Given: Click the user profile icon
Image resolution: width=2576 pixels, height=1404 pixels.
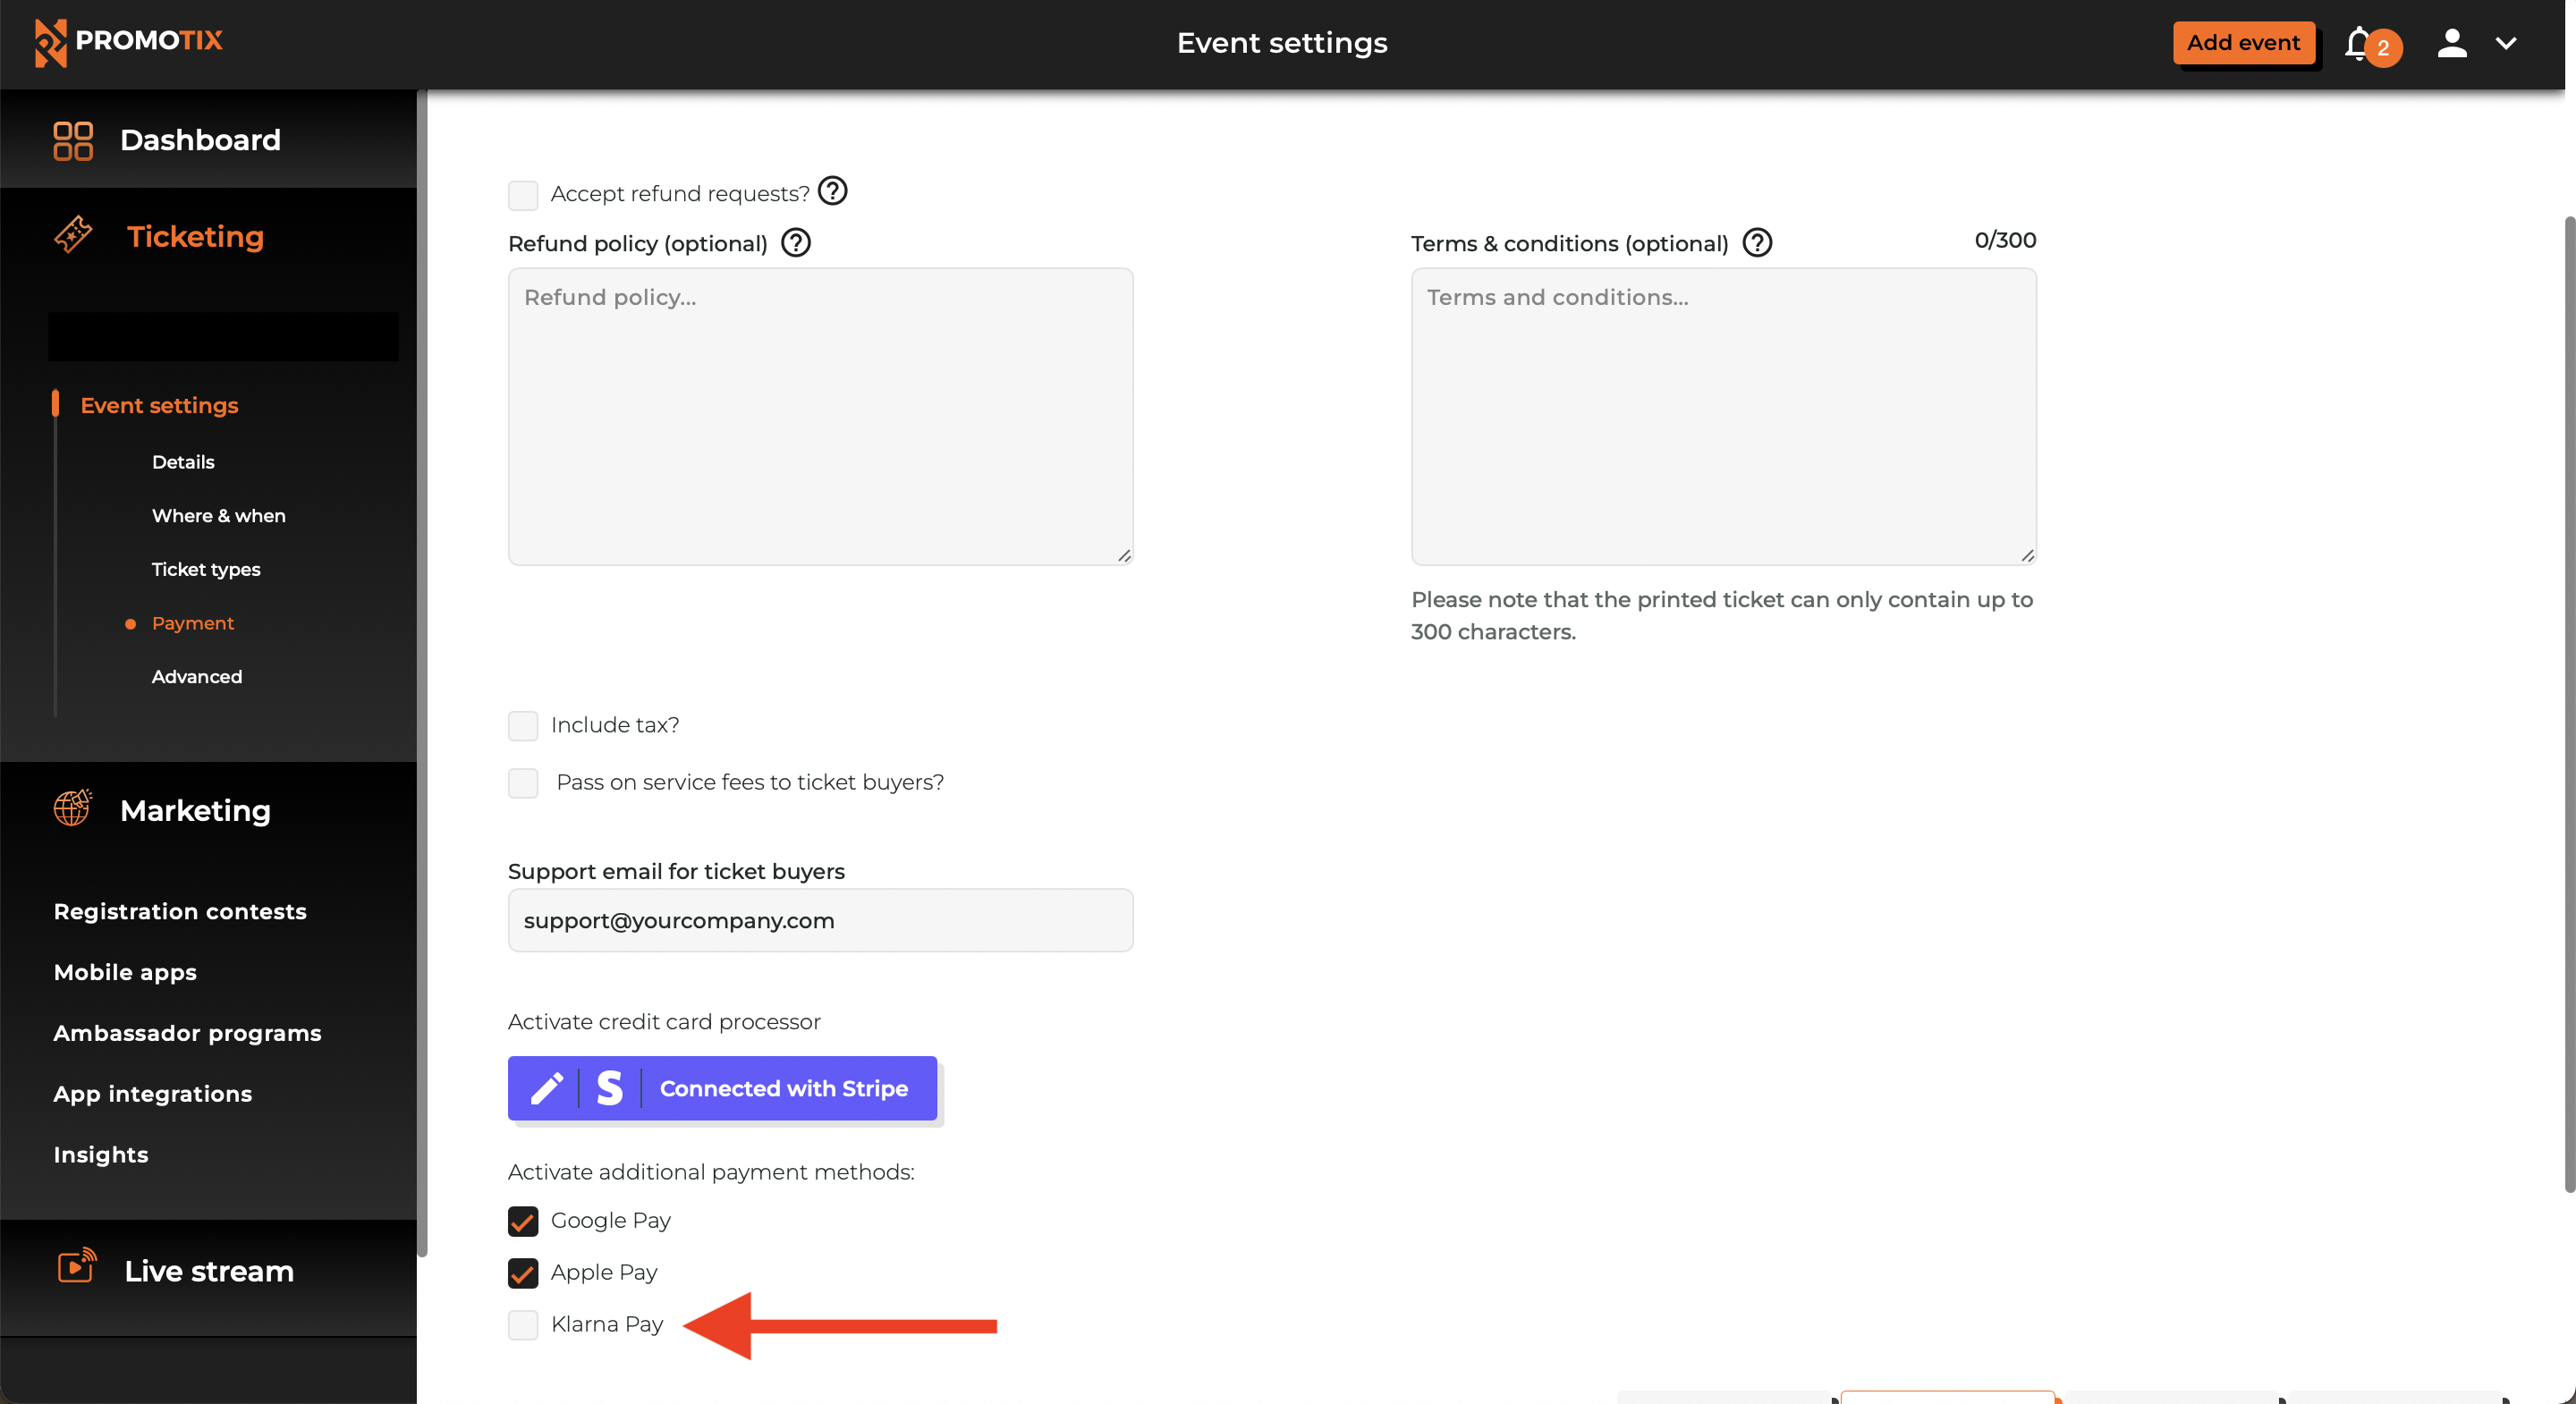Looking at the screenshot, I should pos(2451,43).
